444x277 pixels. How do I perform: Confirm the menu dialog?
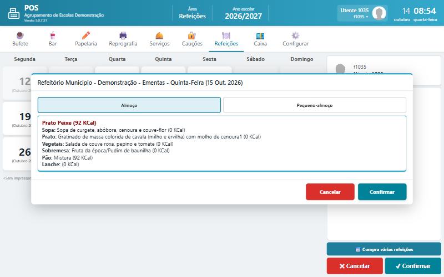pyautogui.click(x=382, y=192)
